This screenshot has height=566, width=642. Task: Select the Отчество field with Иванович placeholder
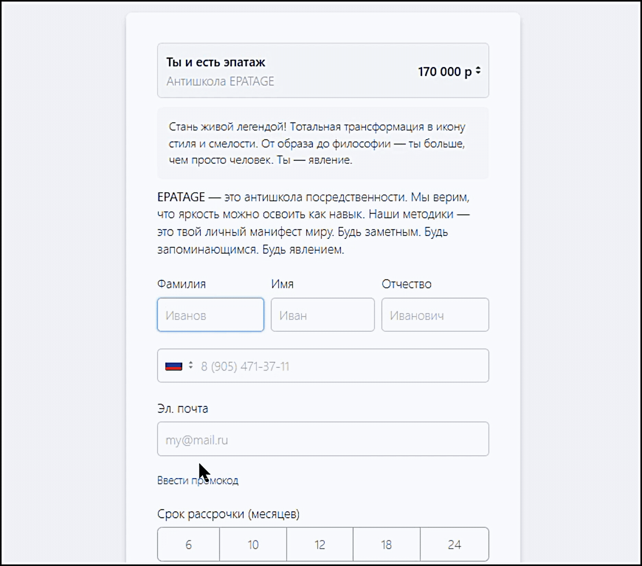click(435, 315)
